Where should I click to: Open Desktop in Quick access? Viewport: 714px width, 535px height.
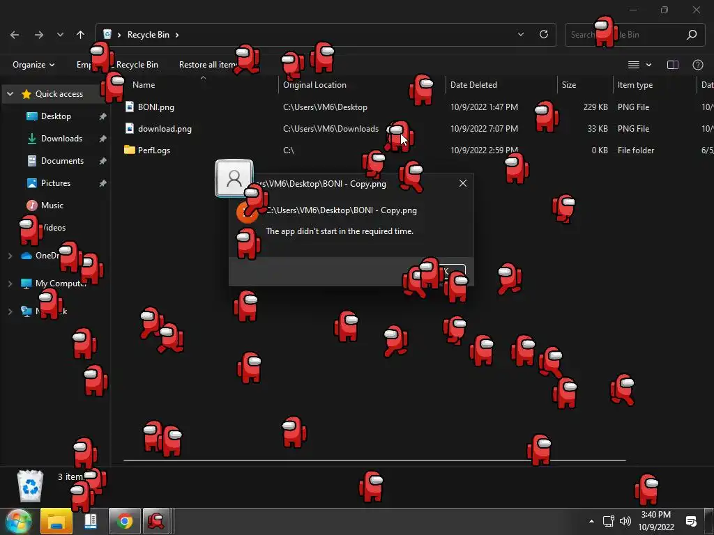click(x=56, y=116)
